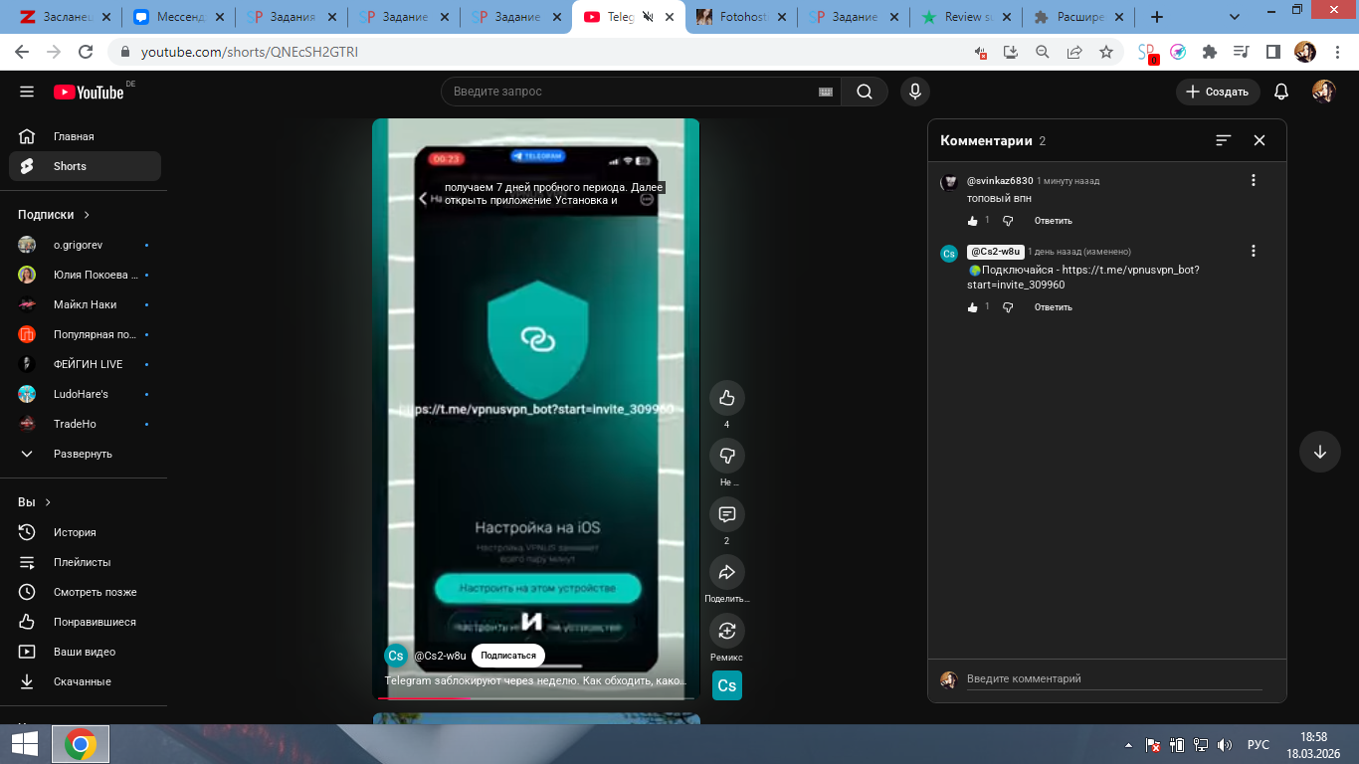Like the Short with thumbs up

(x=727, y=398)
